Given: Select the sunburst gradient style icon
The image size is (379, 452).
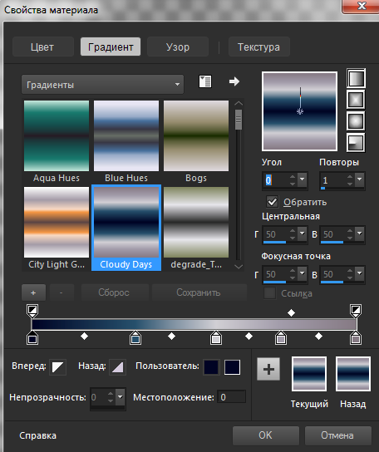Looking at the screenshot, I should (x=356, y=121).
